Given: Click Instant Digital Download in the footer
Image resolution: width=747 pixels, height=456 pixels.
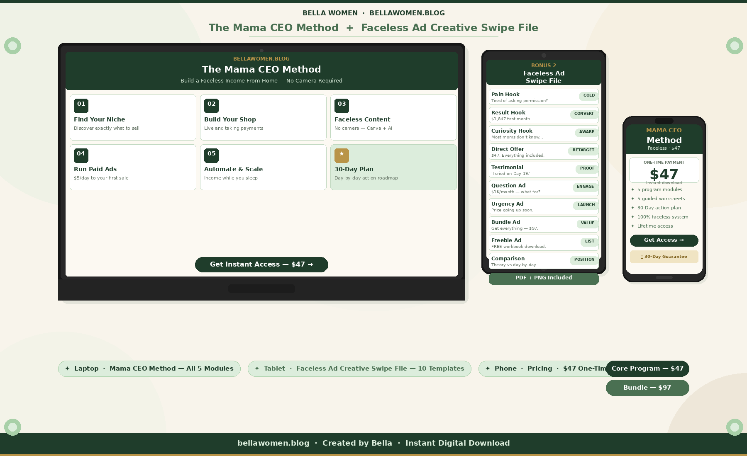Looking at the screenshot, I should (x=458, y=443).
